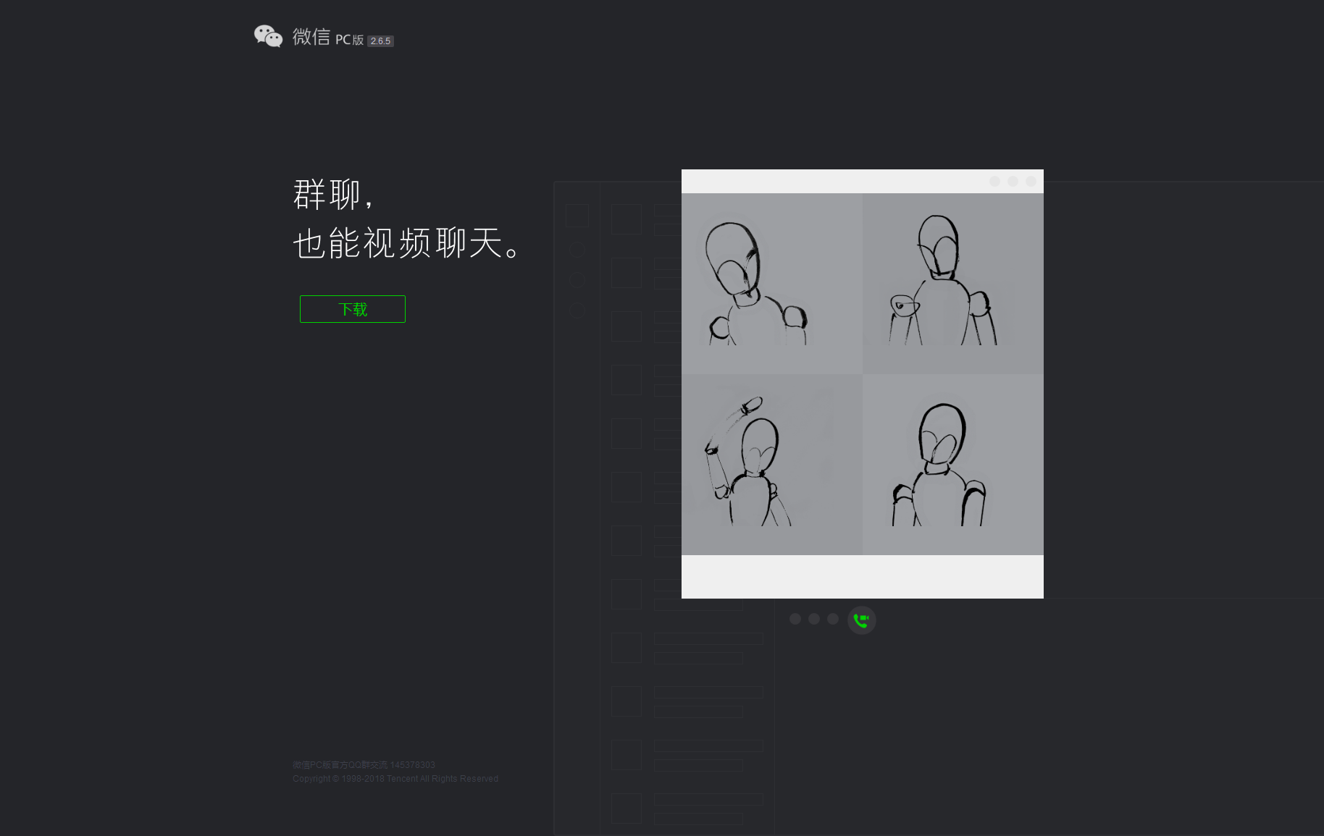Image resolution: width=1324 pixels, height=836 pixels.
Task: Open the 2.6.5 version badge
Action: click(380, 41)
